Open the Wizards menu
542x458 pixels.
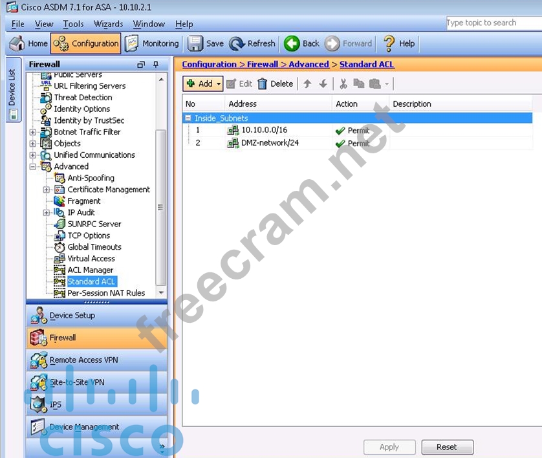coord(108,24)
